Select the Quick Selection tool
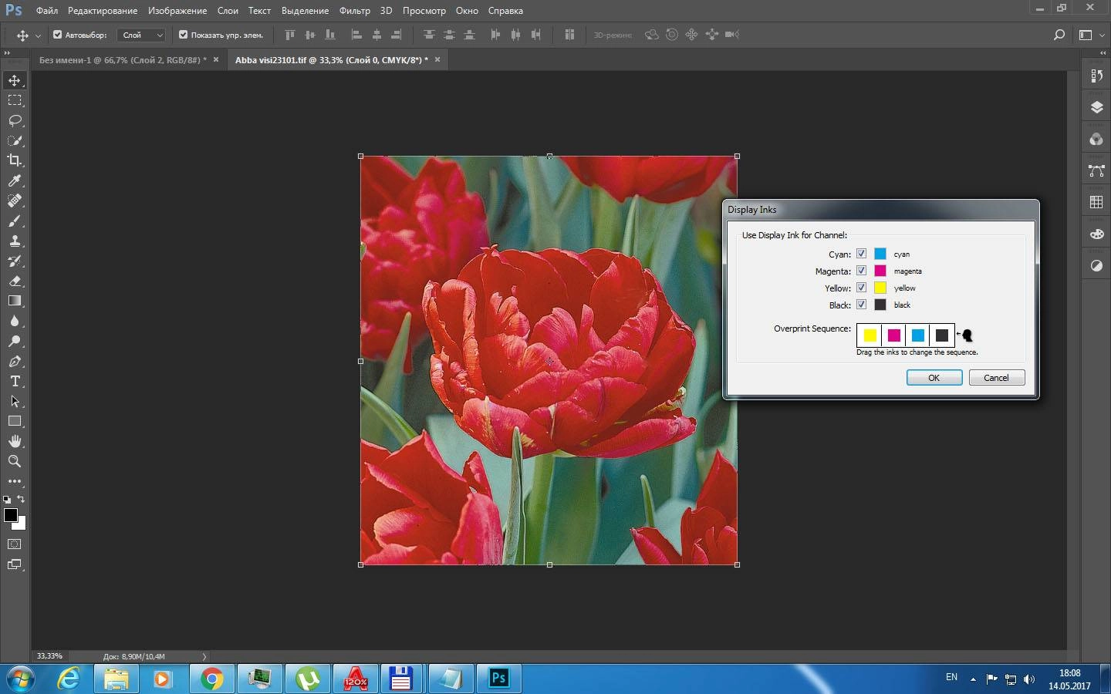1111x694 pixels. [15, 140]
